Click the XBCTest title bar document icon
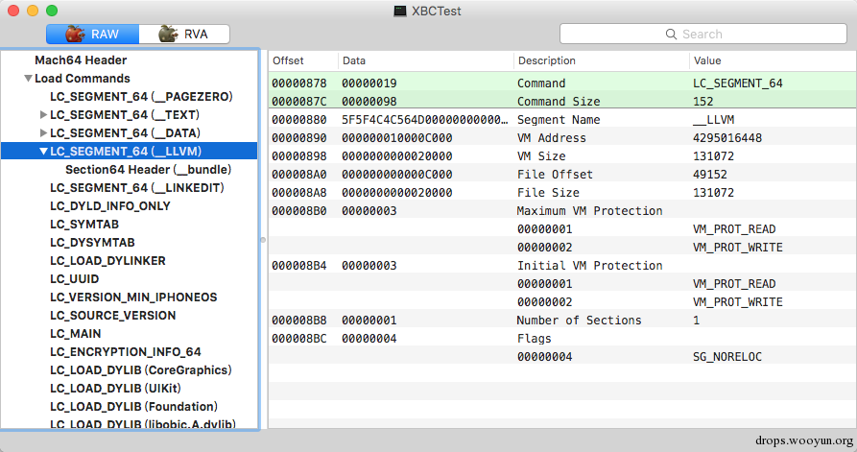 (400, 11)
